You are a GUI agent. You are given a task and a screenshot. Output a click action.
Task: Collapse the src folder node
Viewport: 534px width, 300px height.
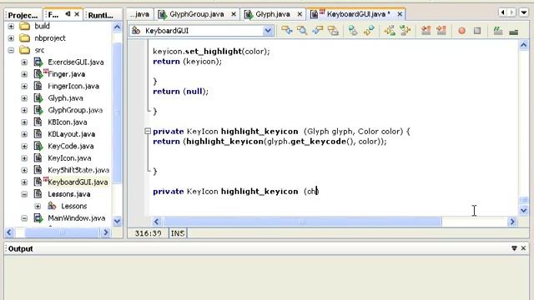point(11,50)
